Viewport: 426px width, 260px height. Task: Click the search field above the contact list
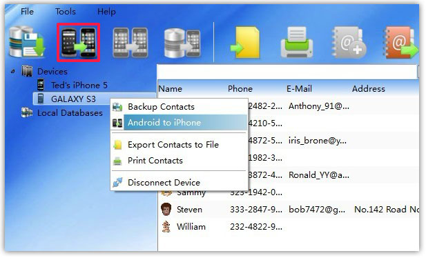click(287, 72)
